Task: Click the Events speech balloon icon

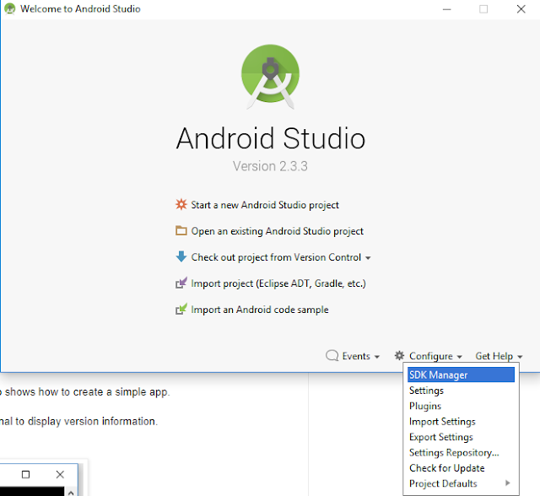Action: point(332,356)
